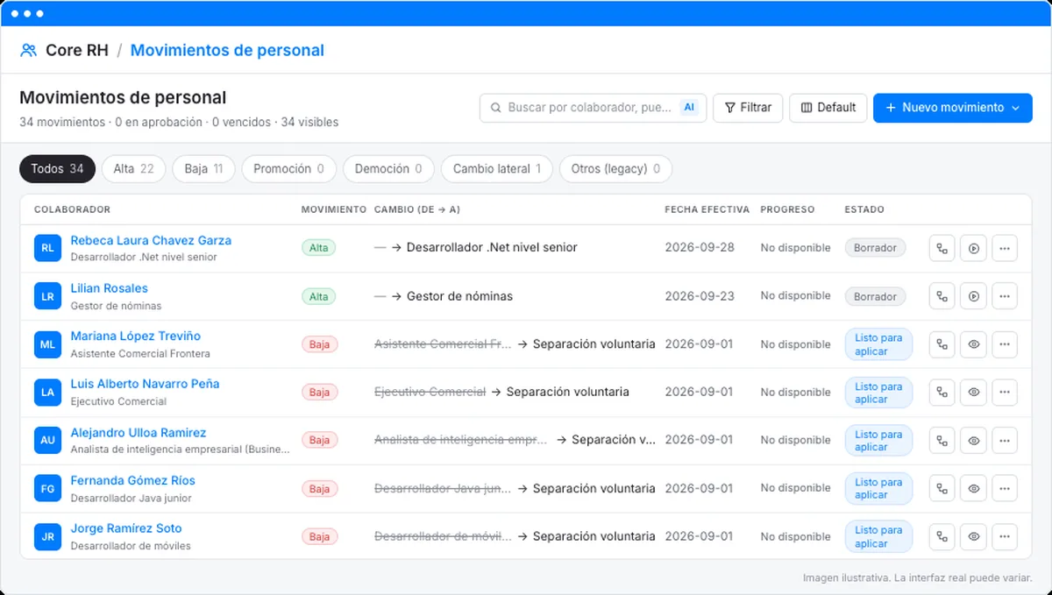Open workflow icon for Lilian Rosales
The height and width of the screenshot is (595, 1052).
click(942, 296)
